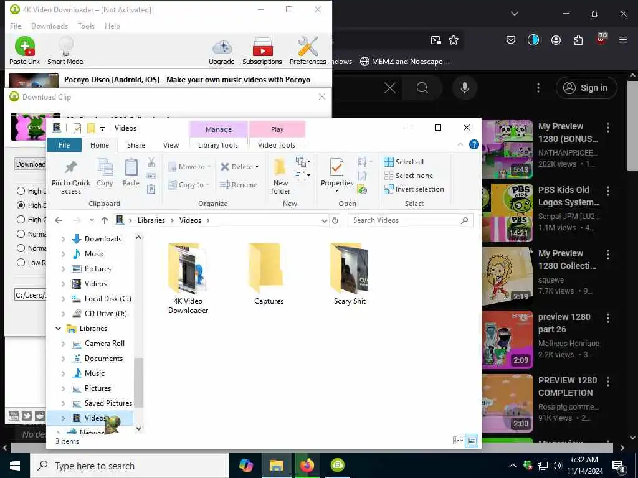Open Downloads menu in 4K Video Downloader
The image size is (638, 478).
tap(49, 26)
